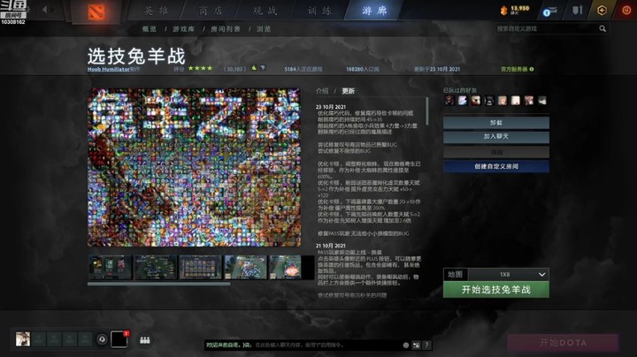637x357 pixels.
Task: Click the search magnifier icon
Action: pyautogui.click(x=602, y=29)
